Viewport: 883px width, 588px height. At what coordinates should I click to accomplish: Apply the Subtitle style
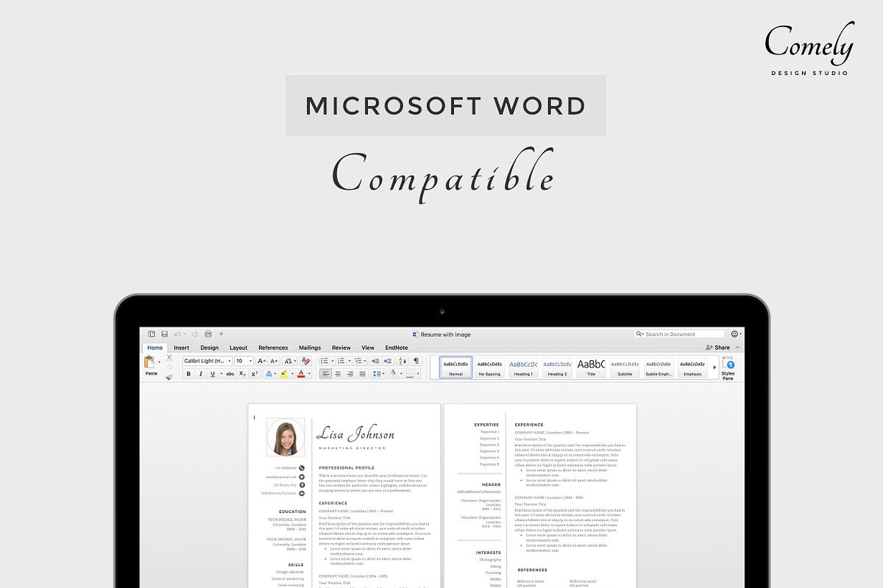625,367
